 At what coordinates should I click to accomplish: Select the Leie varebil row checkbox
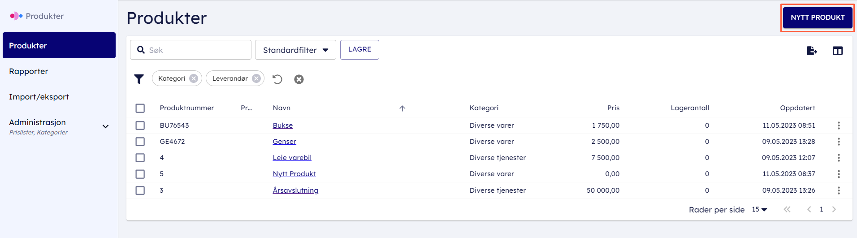(140, 158)
